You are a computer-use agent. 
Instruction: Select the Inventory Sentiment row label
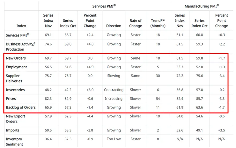pos(15,142)
